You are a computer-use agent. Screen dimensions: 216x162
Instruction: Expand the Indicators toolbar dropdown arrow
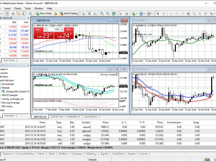(x=137, y=14)
